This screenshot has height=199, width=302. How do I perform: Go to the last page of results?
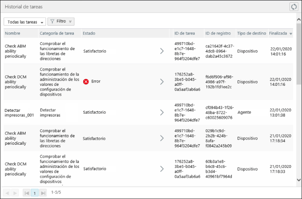pyautogui.click(x=43, y=193)
